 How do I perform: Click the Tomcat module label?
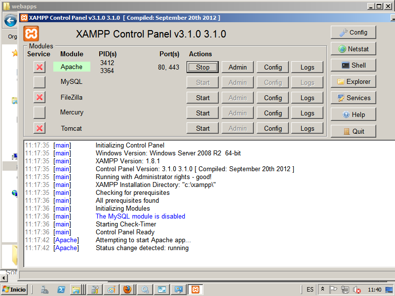tap(72, 128)
